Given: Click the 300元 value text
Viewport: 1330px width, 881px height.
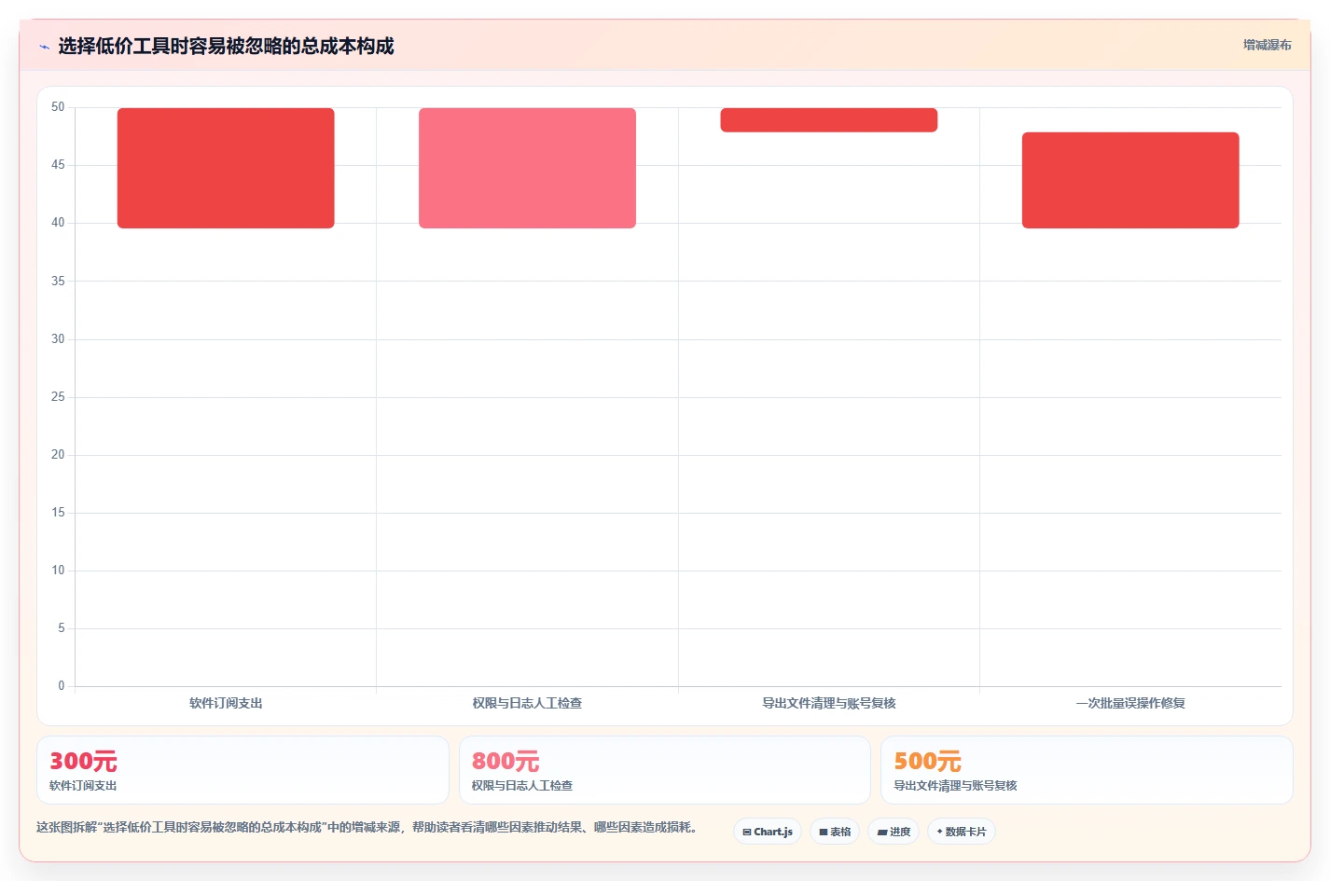Looking at the screenshot, I should pos(83,762).
